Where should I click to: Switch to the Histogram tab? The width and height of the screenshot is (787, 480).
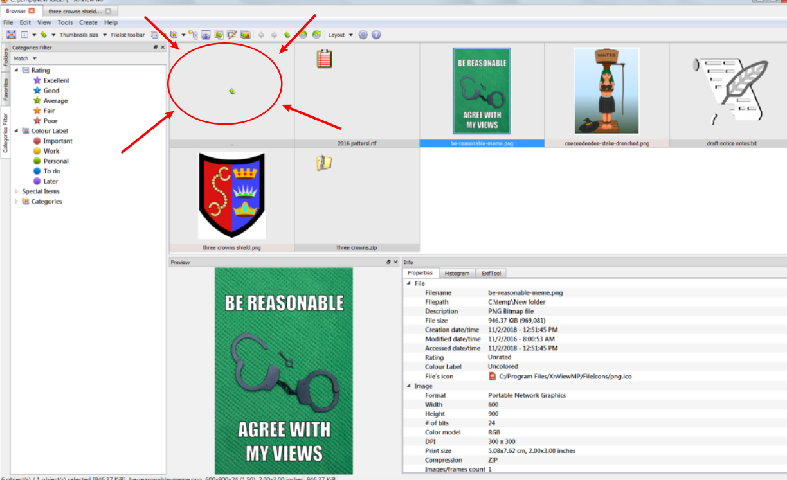pos(457,273)
